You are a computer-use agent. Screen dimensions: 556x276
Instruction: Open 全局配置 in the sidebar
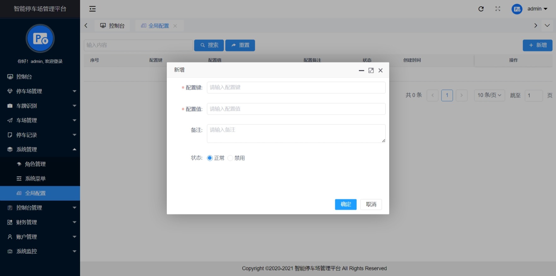click(x=40, y=193)
